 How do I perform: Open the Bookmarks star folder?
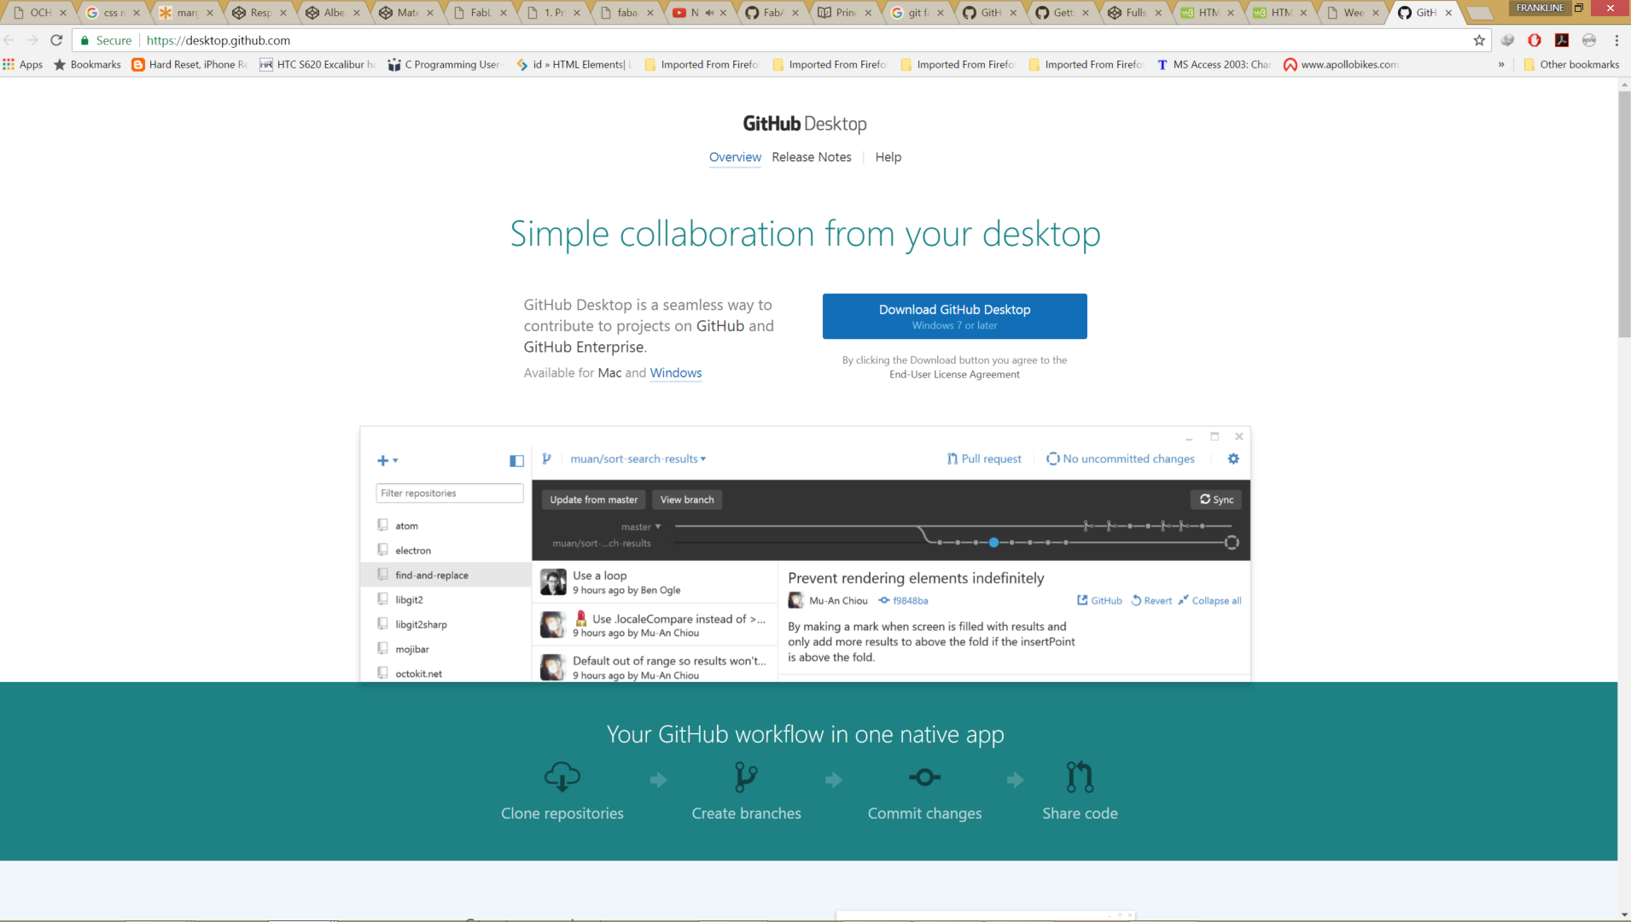pyautogui.click(x=87, y=64)
